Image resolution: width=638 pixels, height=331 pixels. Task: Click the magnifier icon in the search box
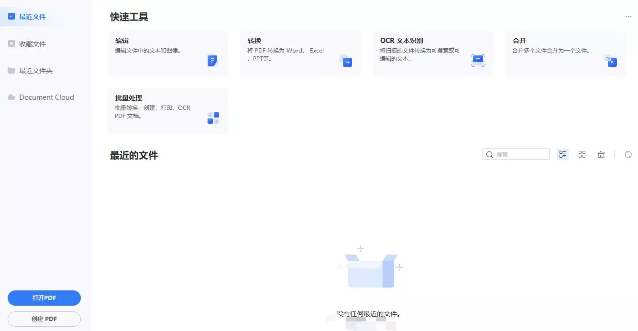[x=489, y=154]
